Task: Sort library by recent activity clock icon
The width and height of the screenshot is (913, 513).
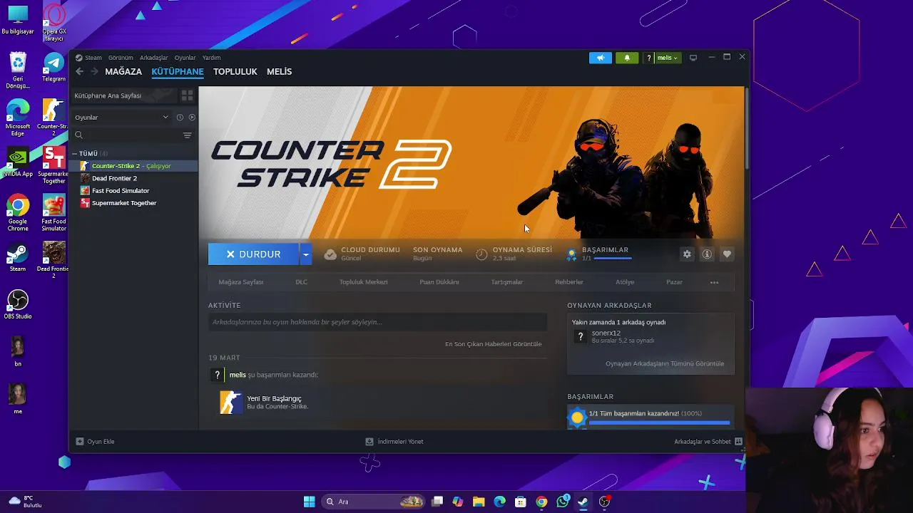Action: pos(180,118)
